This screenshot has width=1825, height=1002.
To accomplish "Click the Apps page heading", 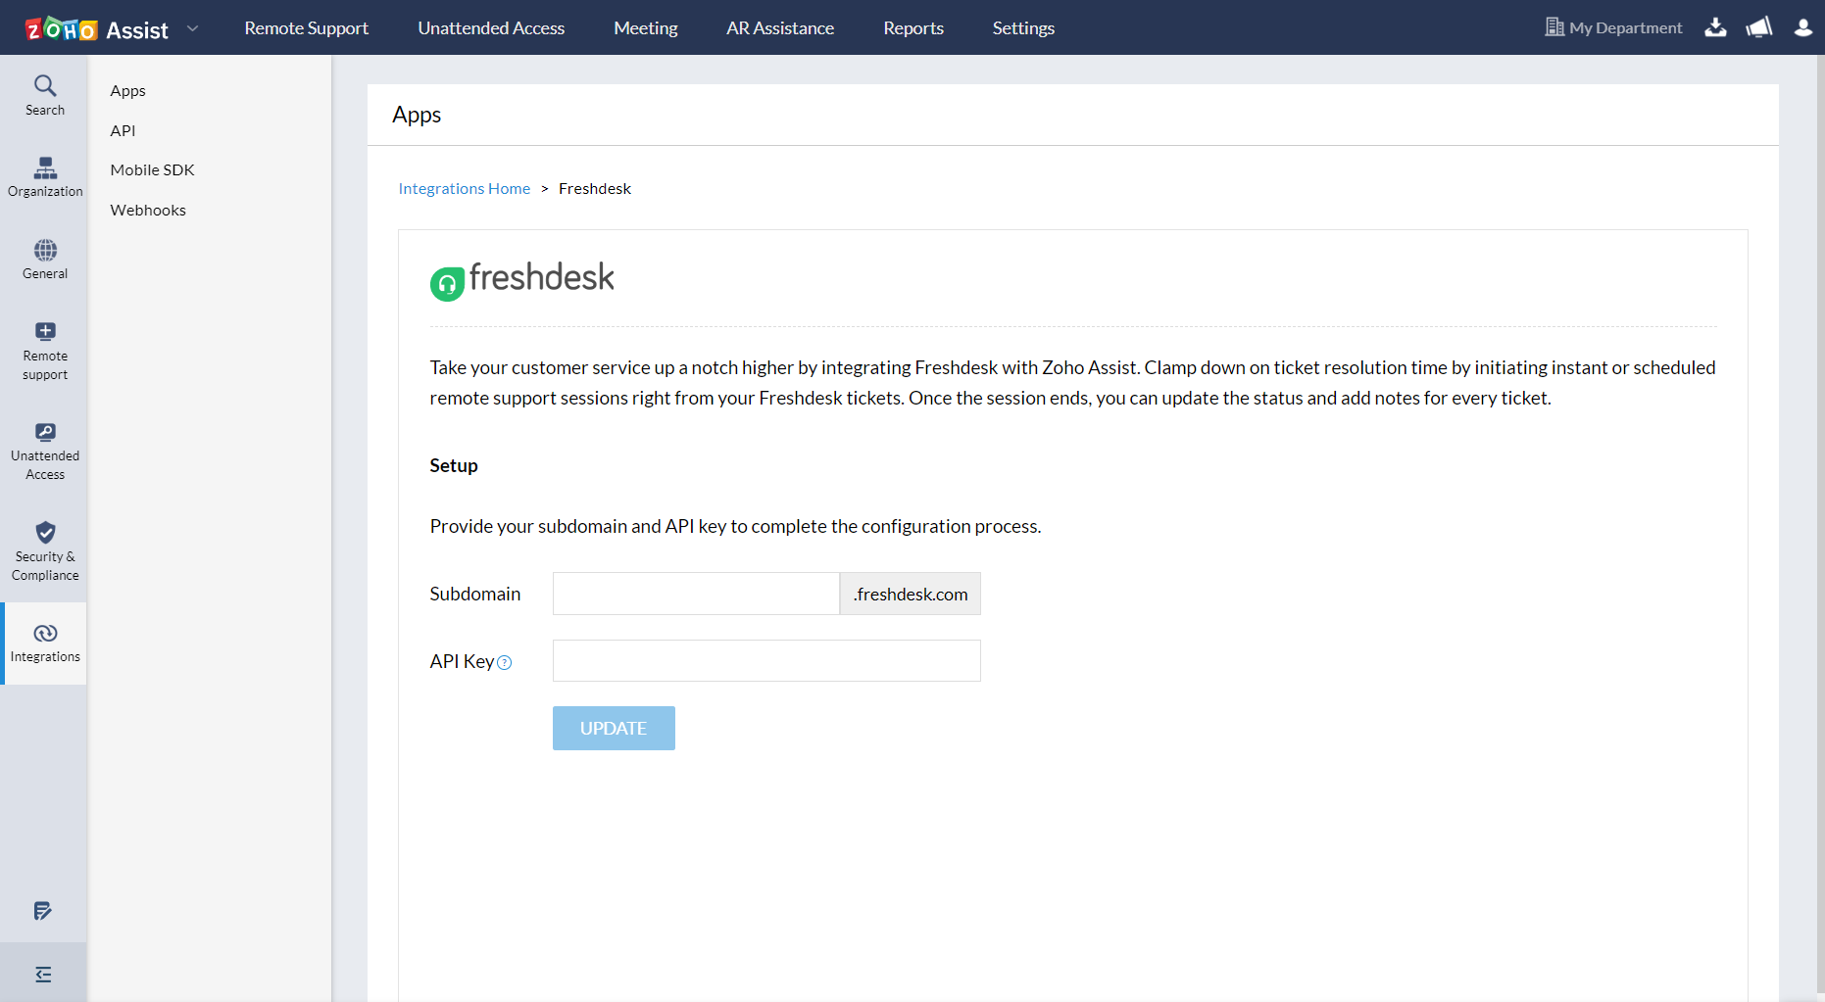I will tap(417, 116).
